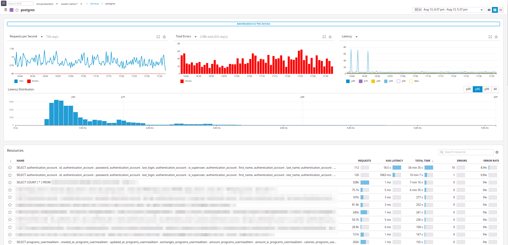
Task: Open the time range selector dropdown
Action: (x=448, y=10)
